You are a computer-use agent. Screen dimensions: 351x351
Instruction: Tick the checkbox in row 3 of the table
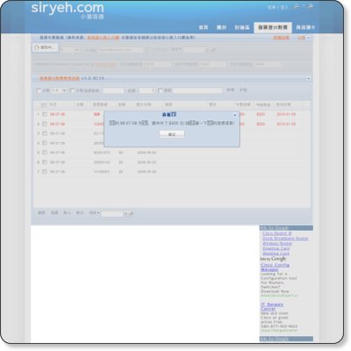tap(45, 133)
